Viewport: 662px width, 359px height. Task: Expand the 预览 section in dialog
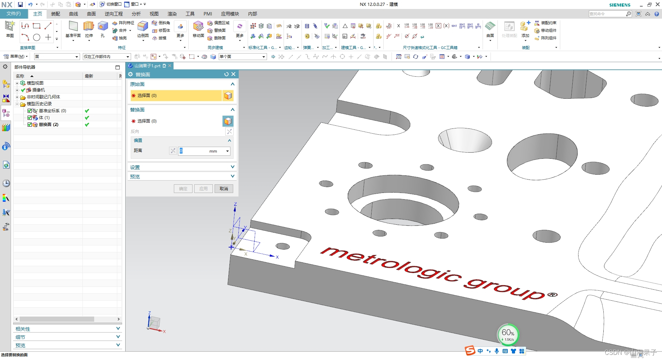coord(233,176)
